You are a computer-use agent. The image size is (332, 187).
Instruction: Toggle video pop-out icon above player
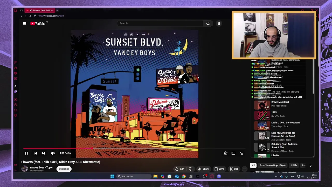coord(126,35)
